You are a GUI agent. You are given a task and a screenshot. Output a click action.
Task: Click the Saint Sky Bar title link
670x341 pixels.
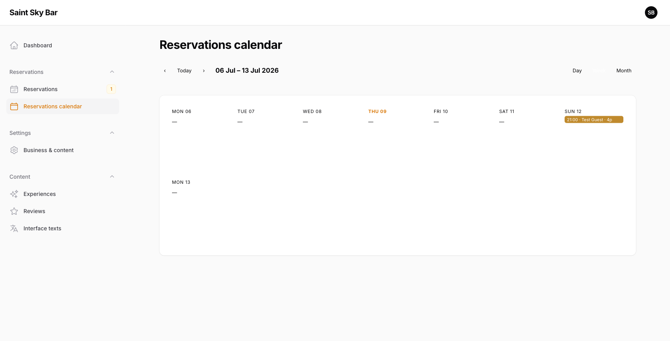pyautogui.click(x=33, y=13)
